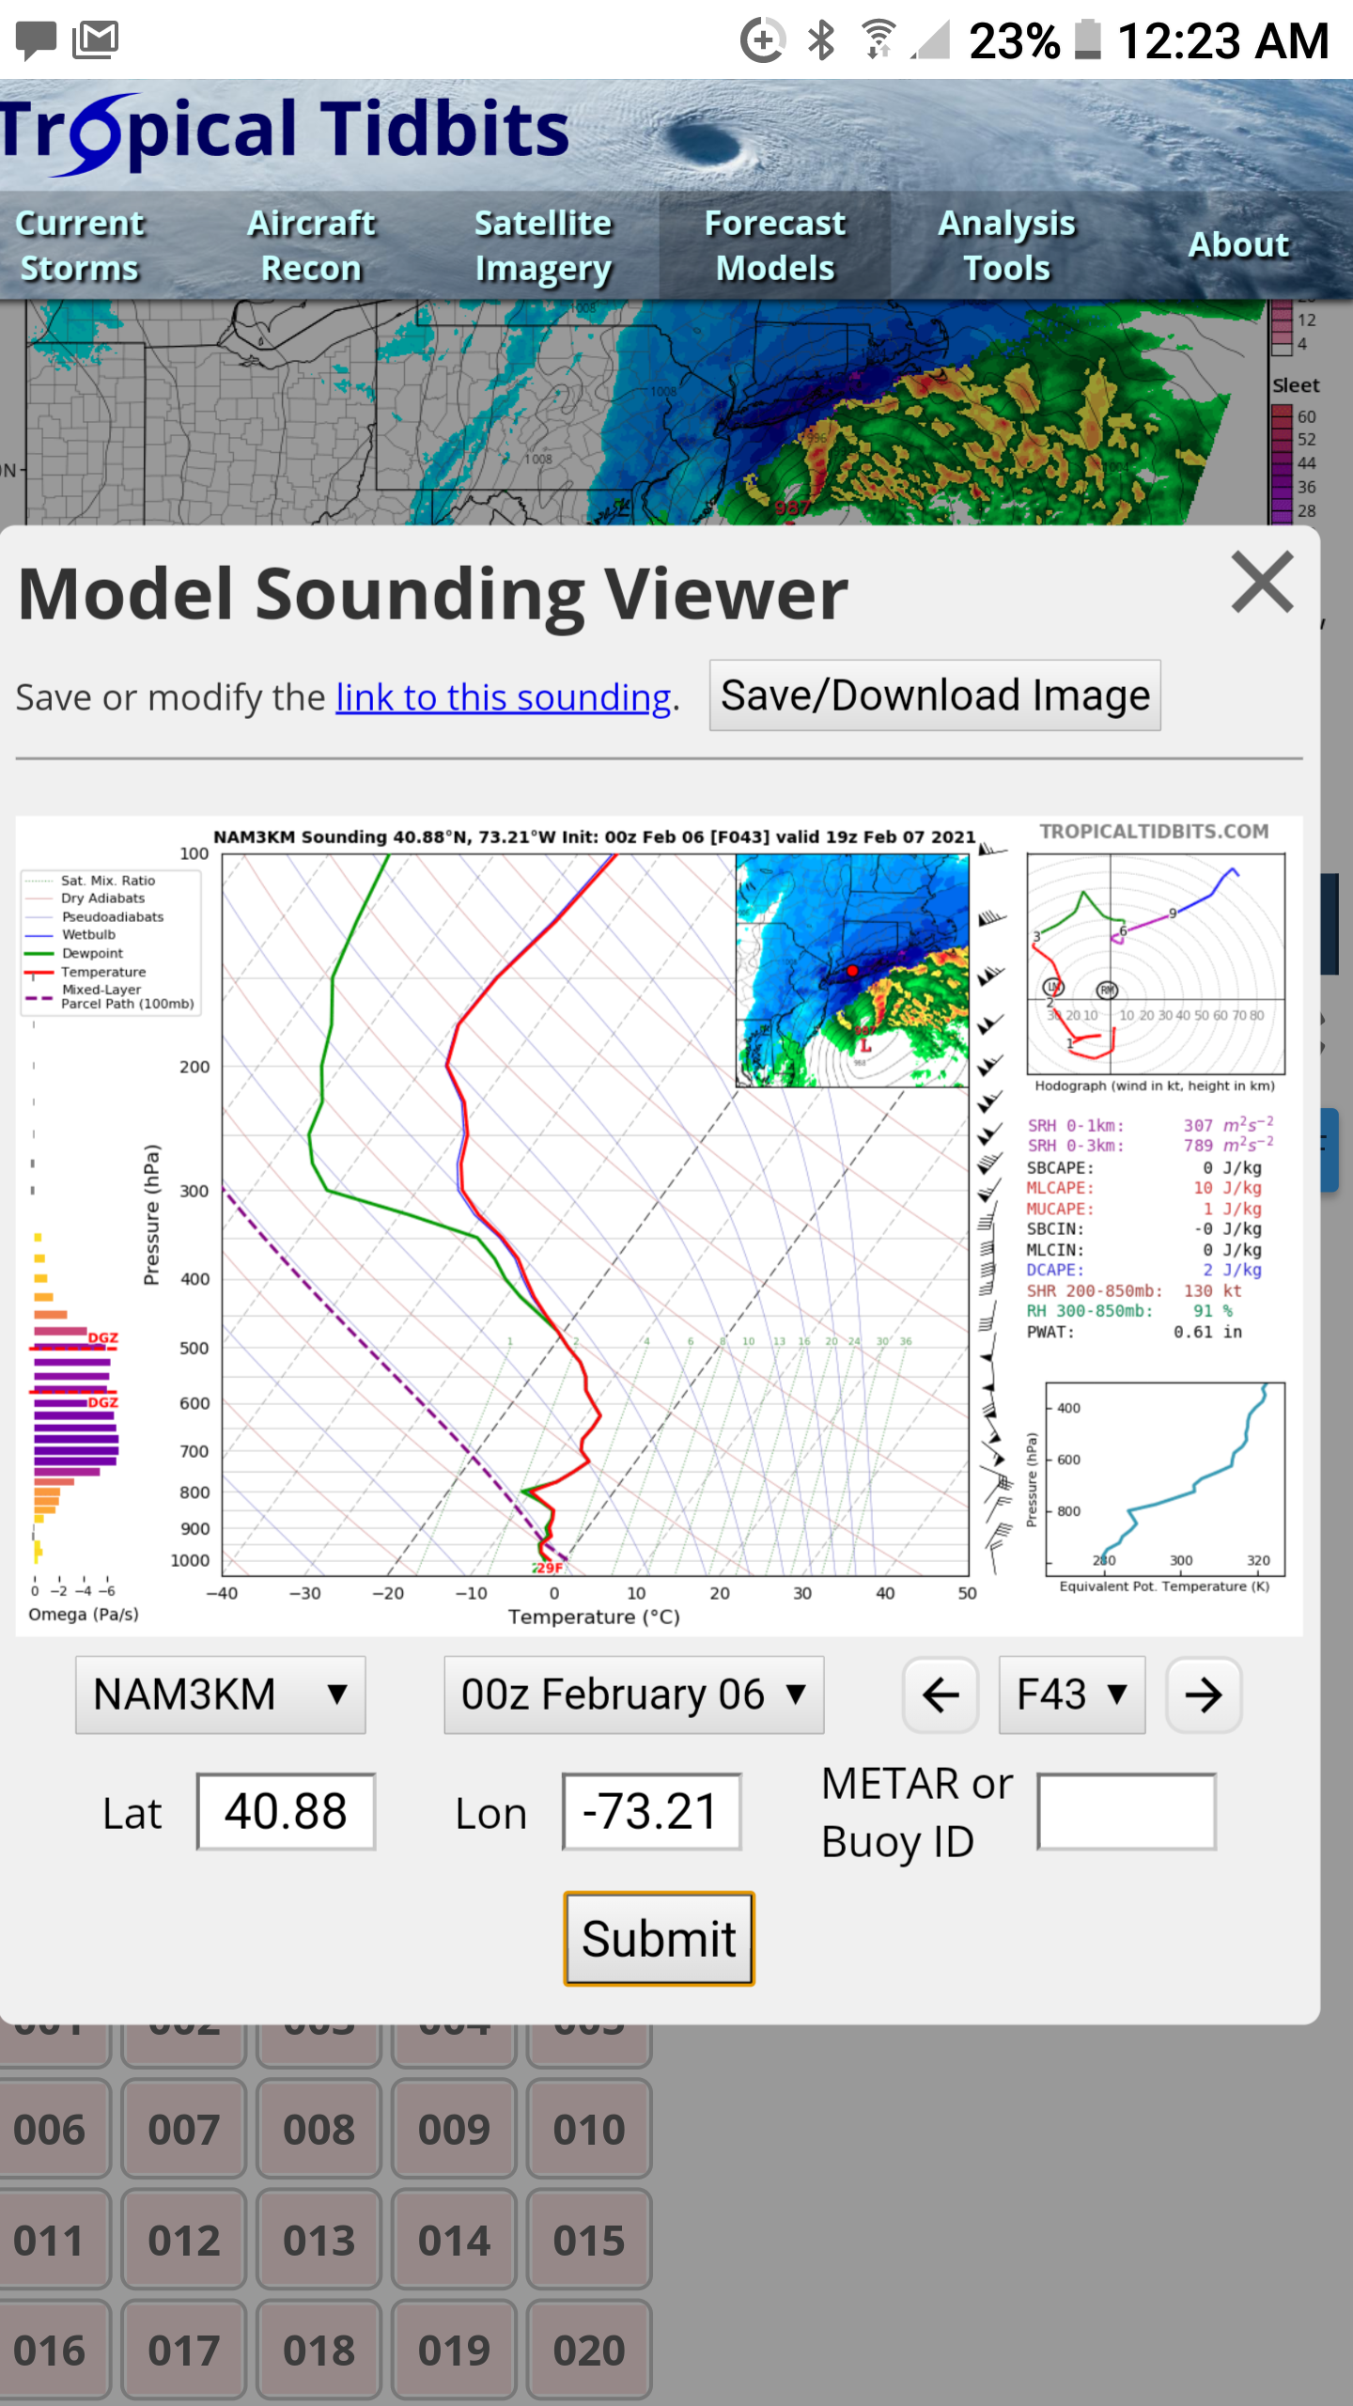Click the background precipitation forecast map
1353x2406 pixels.
coord(648,412)
